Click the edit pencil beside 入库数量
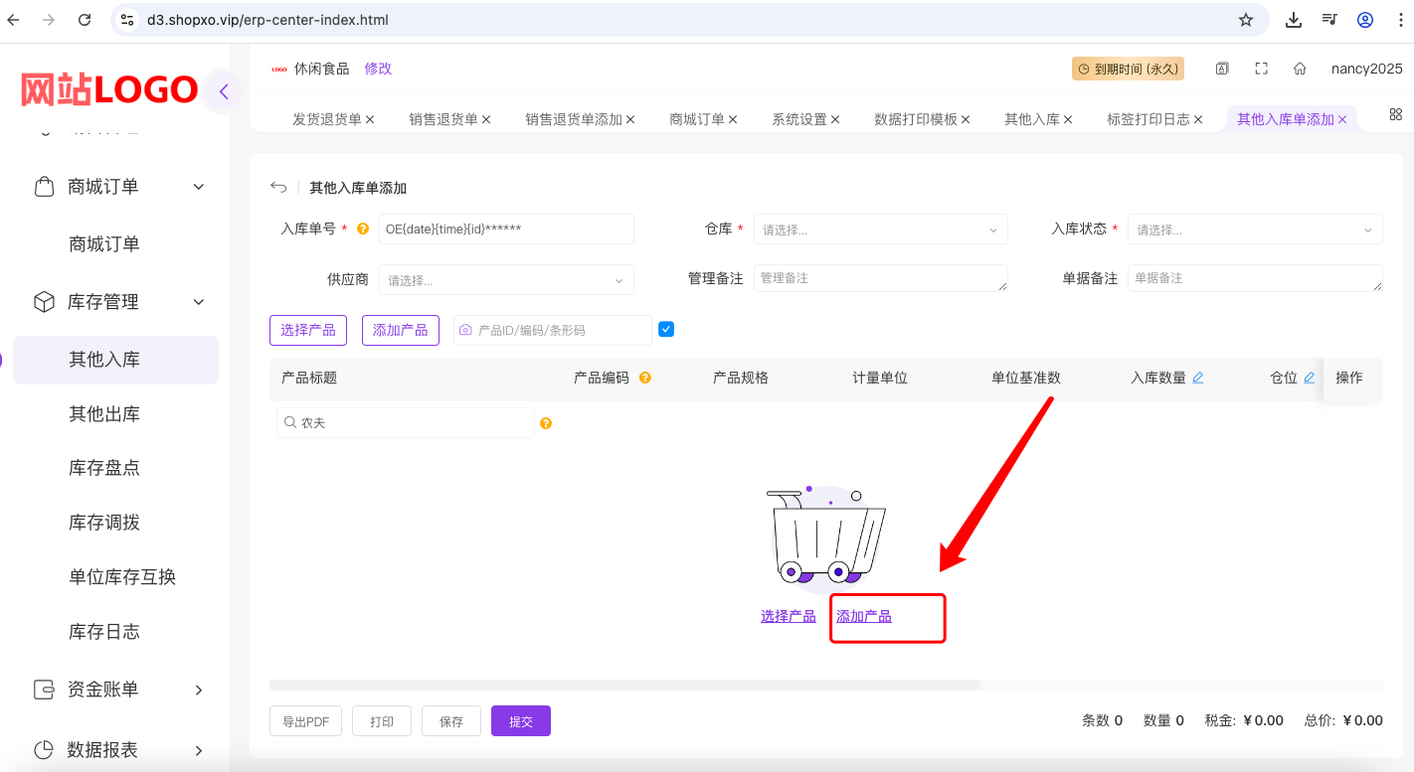Screen dimensions: 1414x772 tap(1198, 378)
